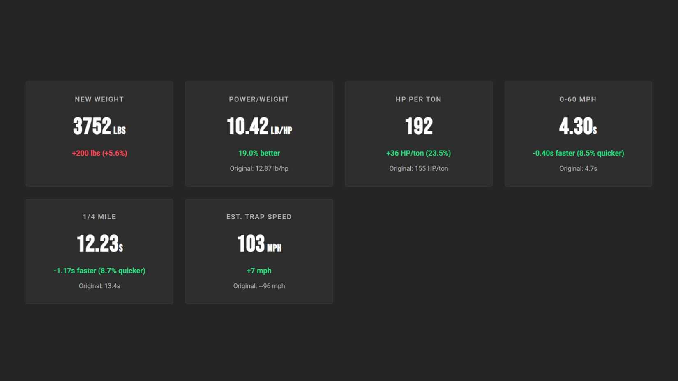This screenshot has width=678, height=381.
Task: Select the 192 HP per ton value
Action: (x=418, y=126)
